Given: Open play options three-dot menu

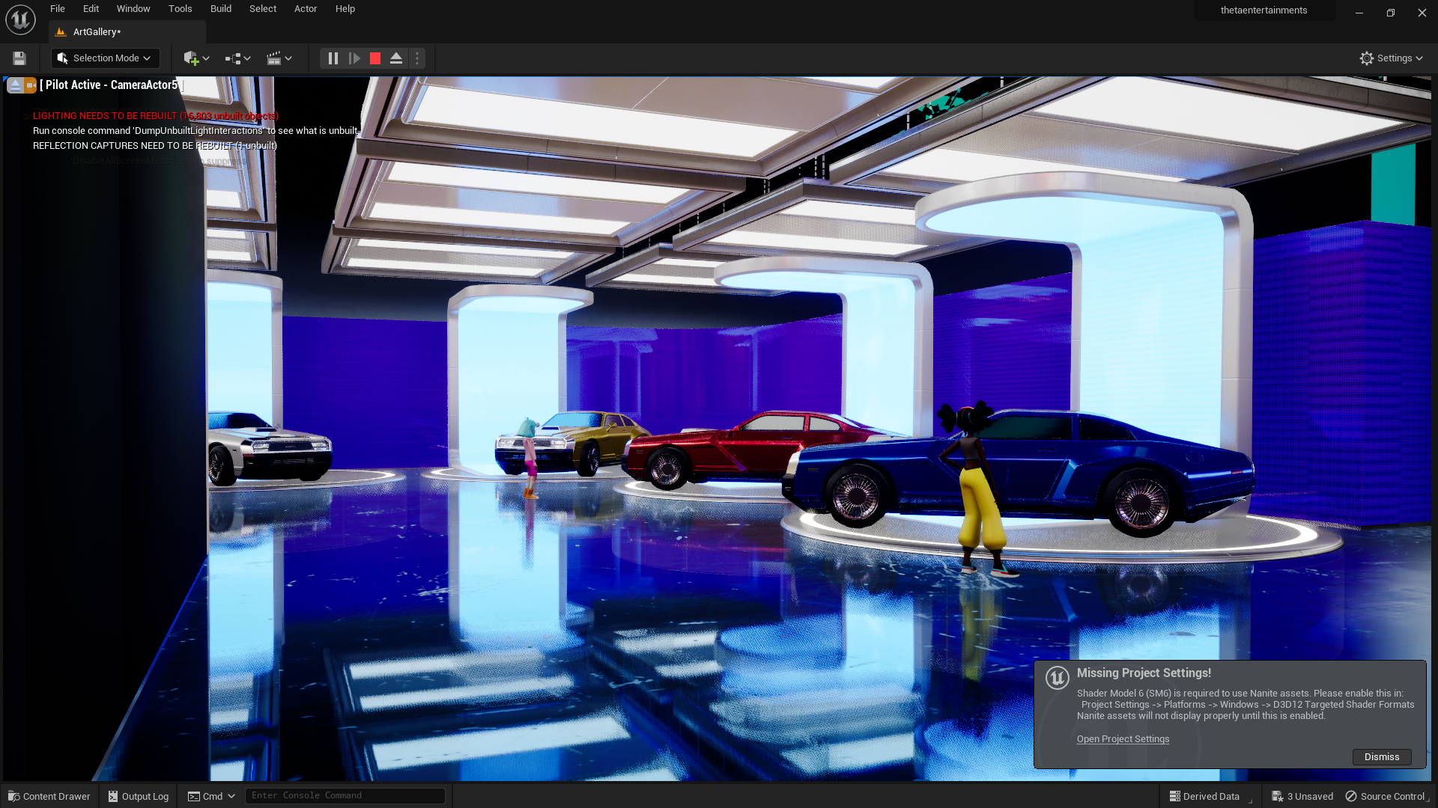Looking at the screenshot, I should (x=417, y=58).
